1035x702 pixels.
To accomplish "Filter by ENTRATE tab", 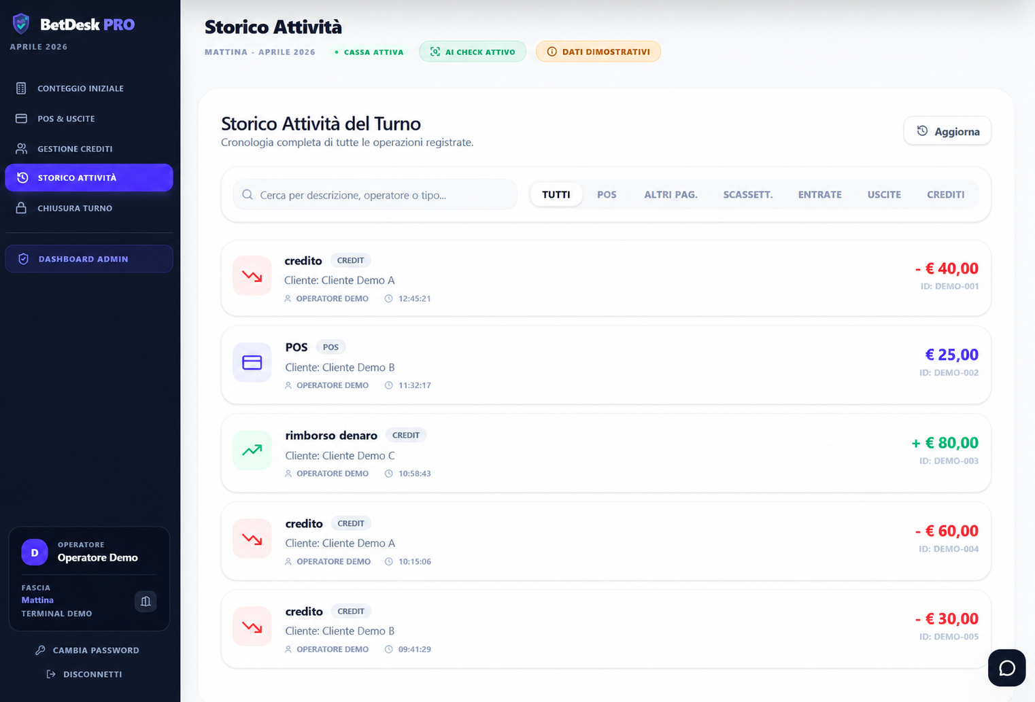I will [819, 194].
